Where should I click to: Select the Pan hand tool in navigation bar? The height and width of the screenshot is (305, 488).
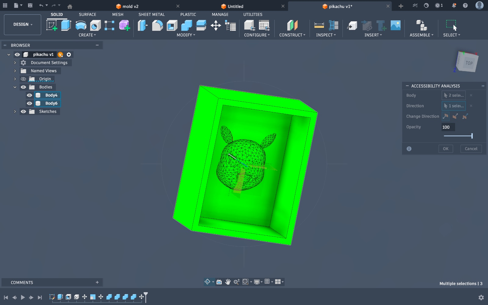tap(228, 282)
